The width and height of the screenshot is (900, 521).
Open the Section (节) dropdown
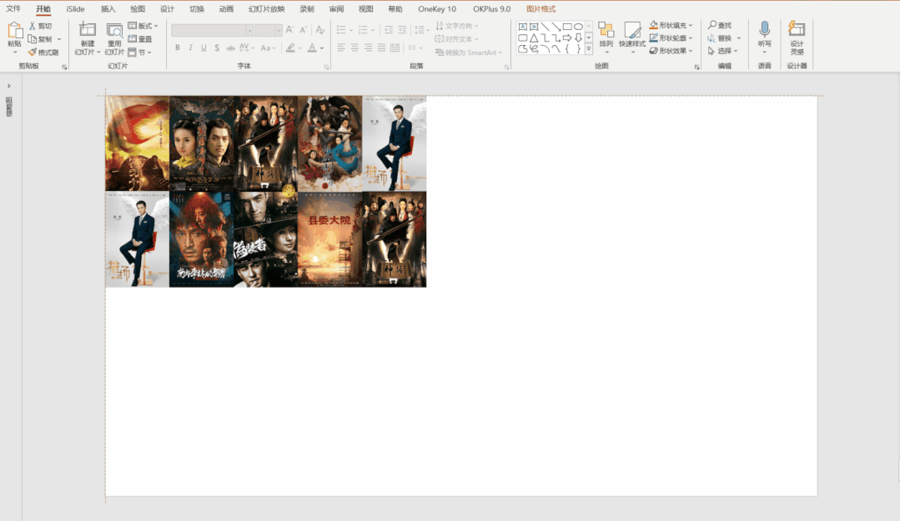(x=139, y=53)
